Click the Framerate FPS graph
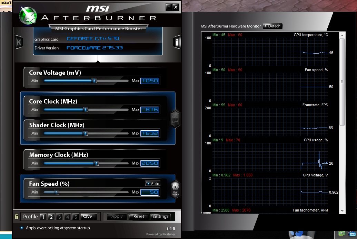The image size is (357, 239). 270,122
